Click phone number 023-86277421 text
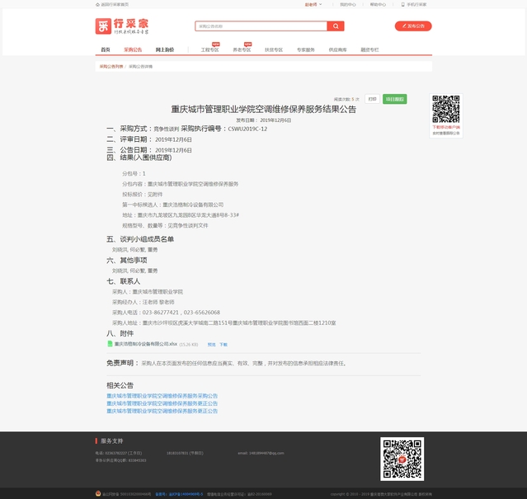Screen dimensions: 527x499 [x=161, y=313]
